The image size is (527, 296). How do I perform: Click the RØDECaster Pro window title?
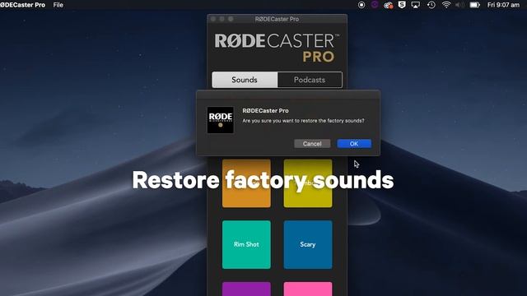point(277,19)
